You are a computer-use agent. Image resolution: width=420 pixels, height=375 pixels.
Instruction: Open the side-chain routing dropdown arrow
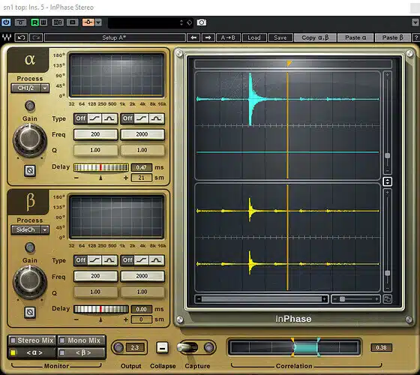98,22
